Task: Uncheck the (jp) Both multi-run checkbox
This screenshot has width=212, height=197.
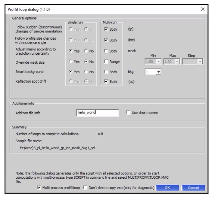Action: (106, 29)
